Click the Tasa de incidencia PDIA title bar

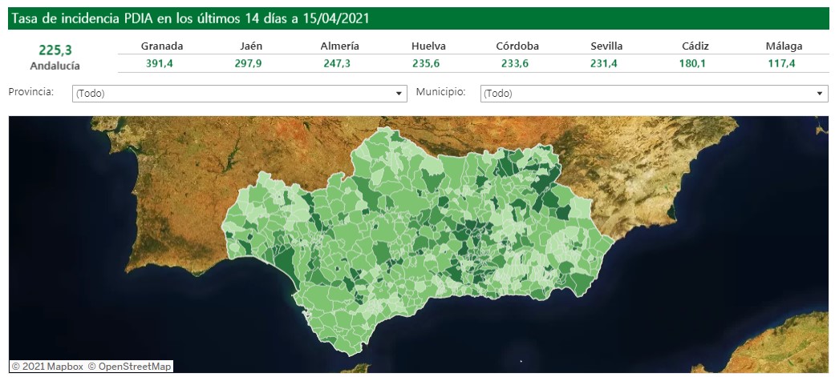click(419, 18)
